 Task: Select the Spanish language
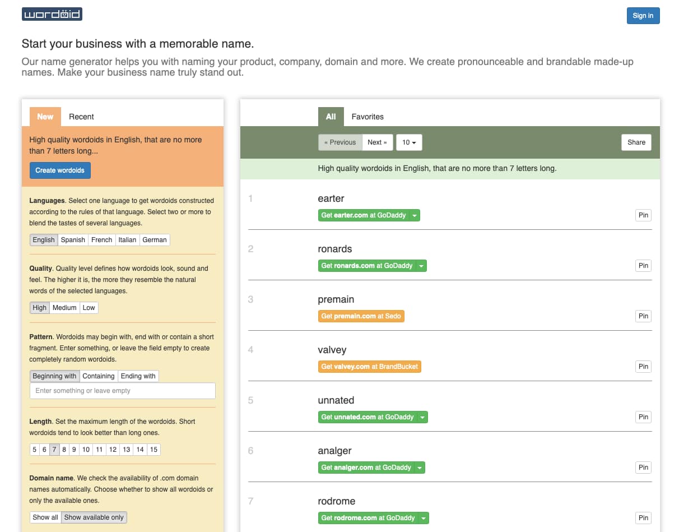pos(73,239)
